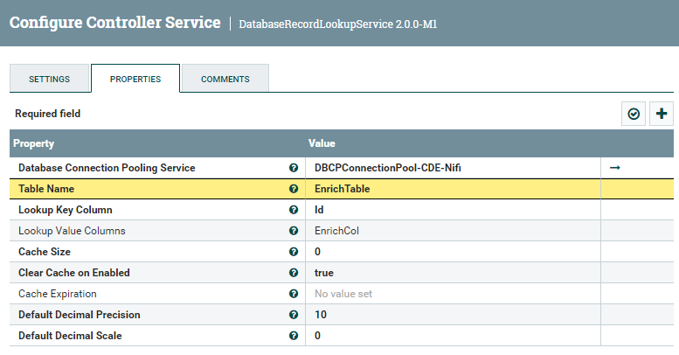
Task: Show help for Table Name property
Action: coord(294,189)
